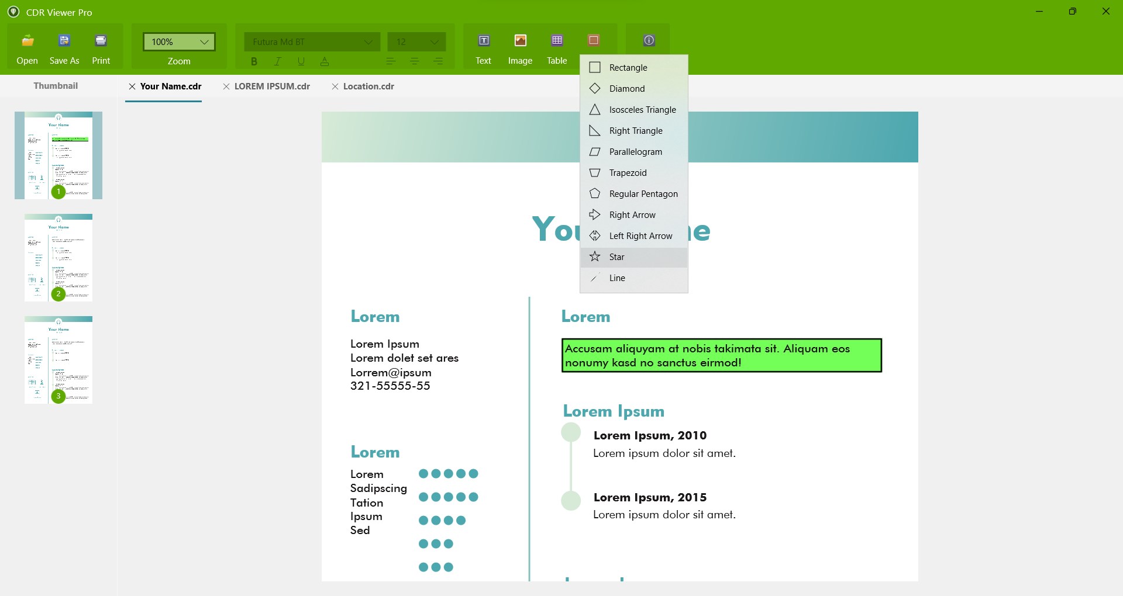Insert a Table
This screenshot has height=596, width=1123.
coord(556,48)
